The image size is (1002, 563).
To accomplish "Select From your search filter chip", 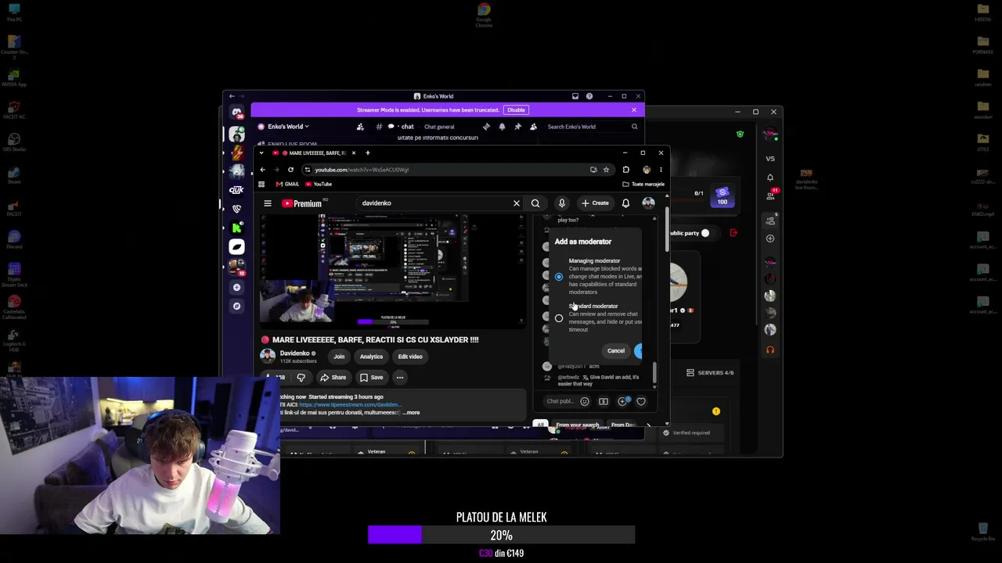I will 578,425.
